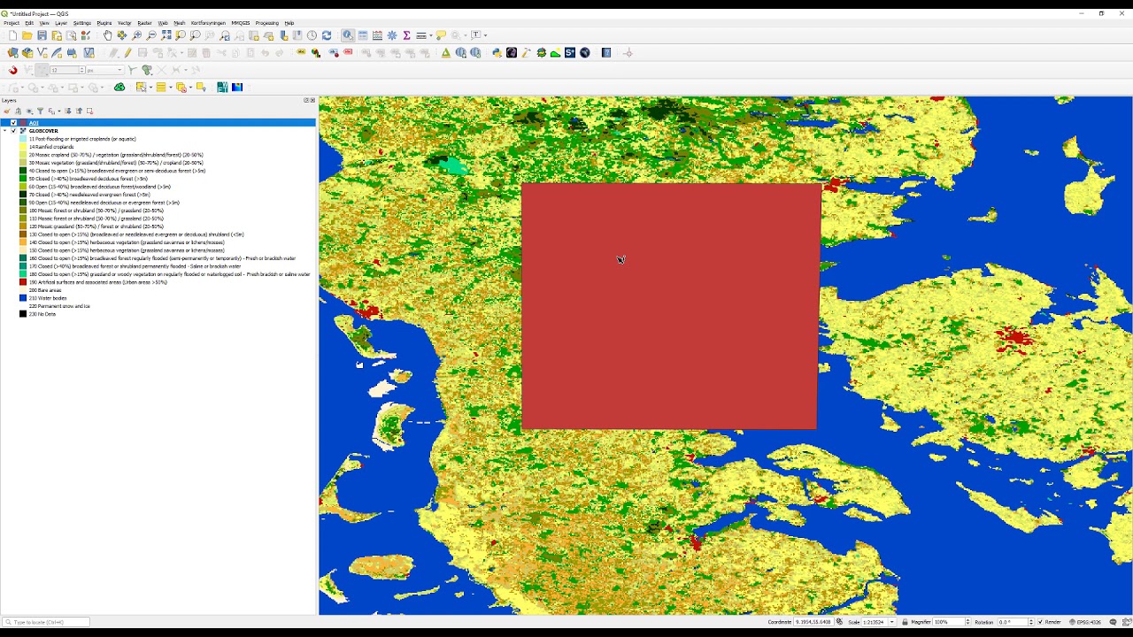Adjust the Rotation spinbox arrows
Screen dimensions: 1133x637
1031,622
